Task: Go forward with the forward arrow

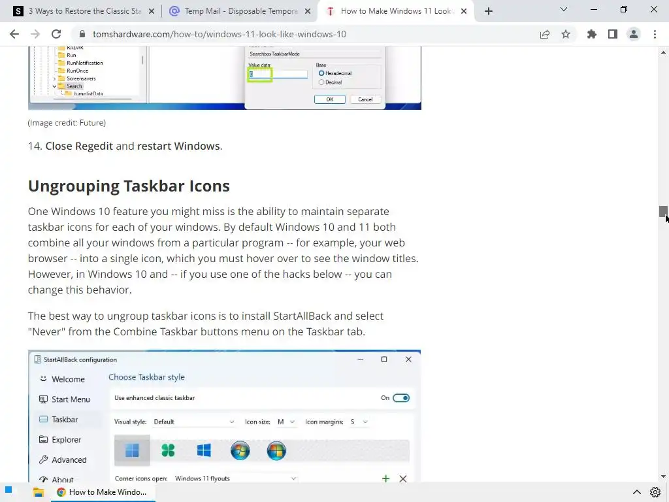Action: click(35, 34)
